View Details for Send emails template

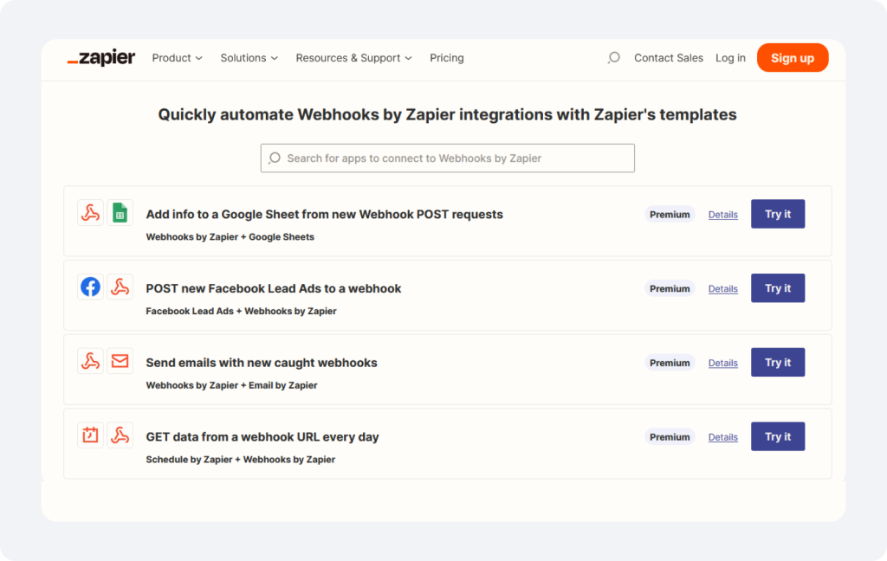723,363
